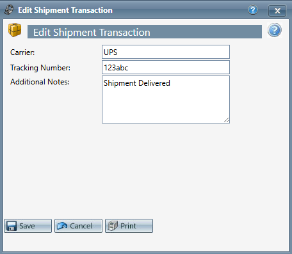Click the large blue help icon beside header

tap(275, 30)
